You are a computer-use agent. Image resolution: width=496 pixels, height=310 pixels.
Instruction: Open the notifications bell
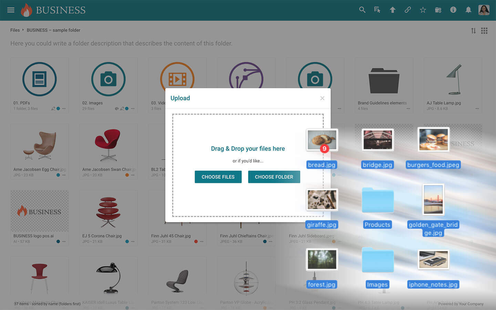coord(468,10)
